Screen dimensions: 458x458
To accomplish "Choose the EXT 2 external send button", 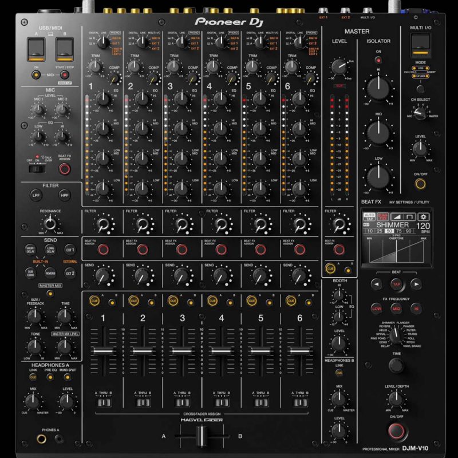I will [70, 273].
